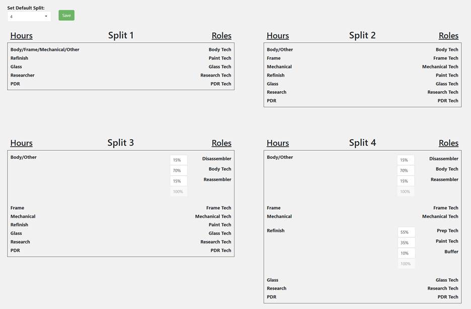The width and height of the screenshot is (471, 309).
Task: Click the Split 3 Body Tech 70% field
Action: point(178,171)
